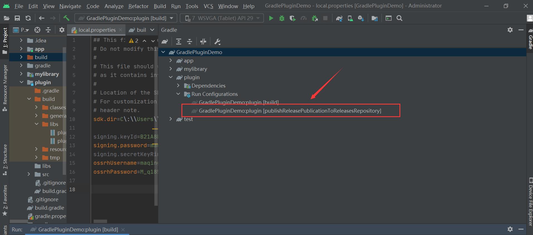This screenshot has height=235, width=533.
Task: Expand the .idea folder in Project tree
Action: [x=21, y=40]
